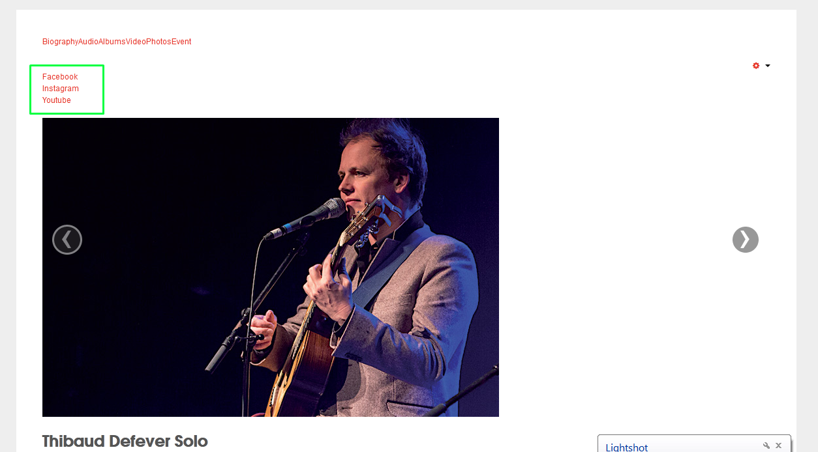Screen dimensions: 818x452
Task: Open the Audio menu item
Action: pos(88,42)
